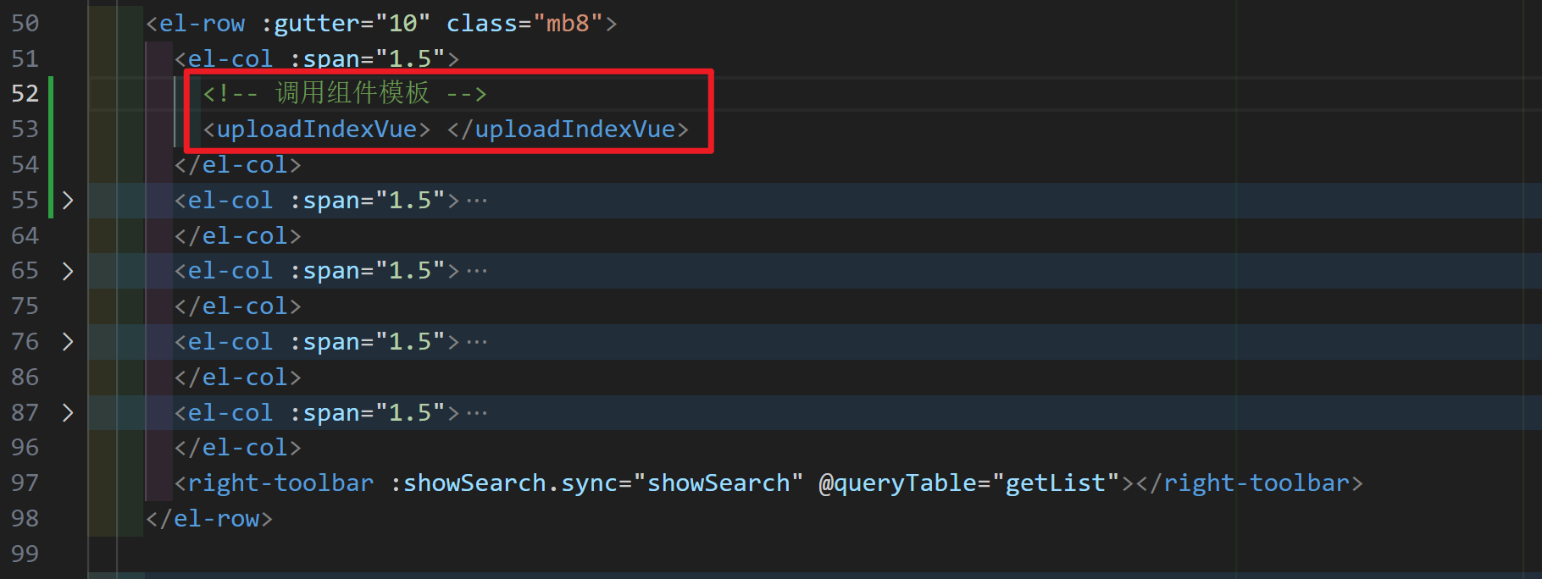The height and width of the screenshot is (579, 1542).
Task: Click the fold arrow beside line 87
Action: pos(68,413)
